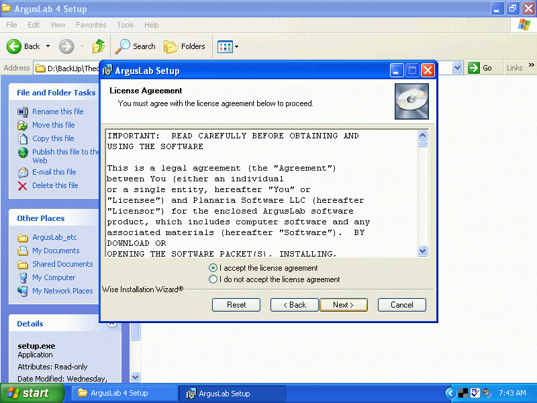Click Publish this file to the Web
This screenshot has height=403, width=537.
pyautogui.click(x=65, y=156)
